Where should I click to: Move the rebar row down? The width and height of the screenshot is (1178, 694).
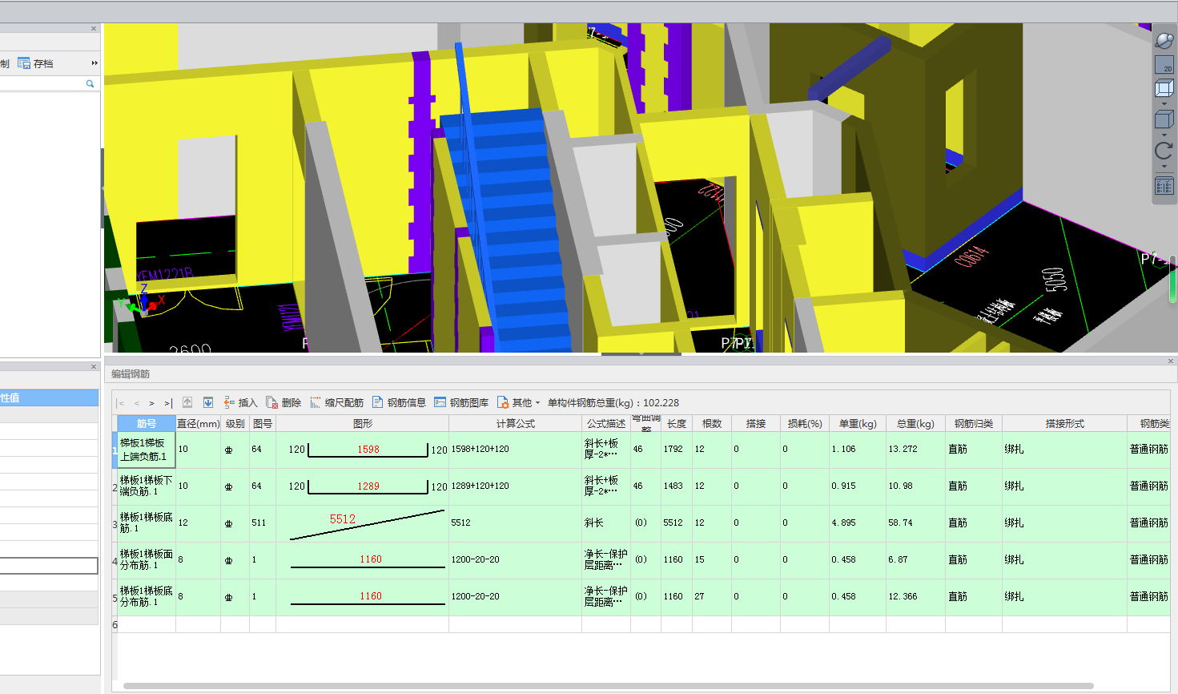click(x=208, y=402)
